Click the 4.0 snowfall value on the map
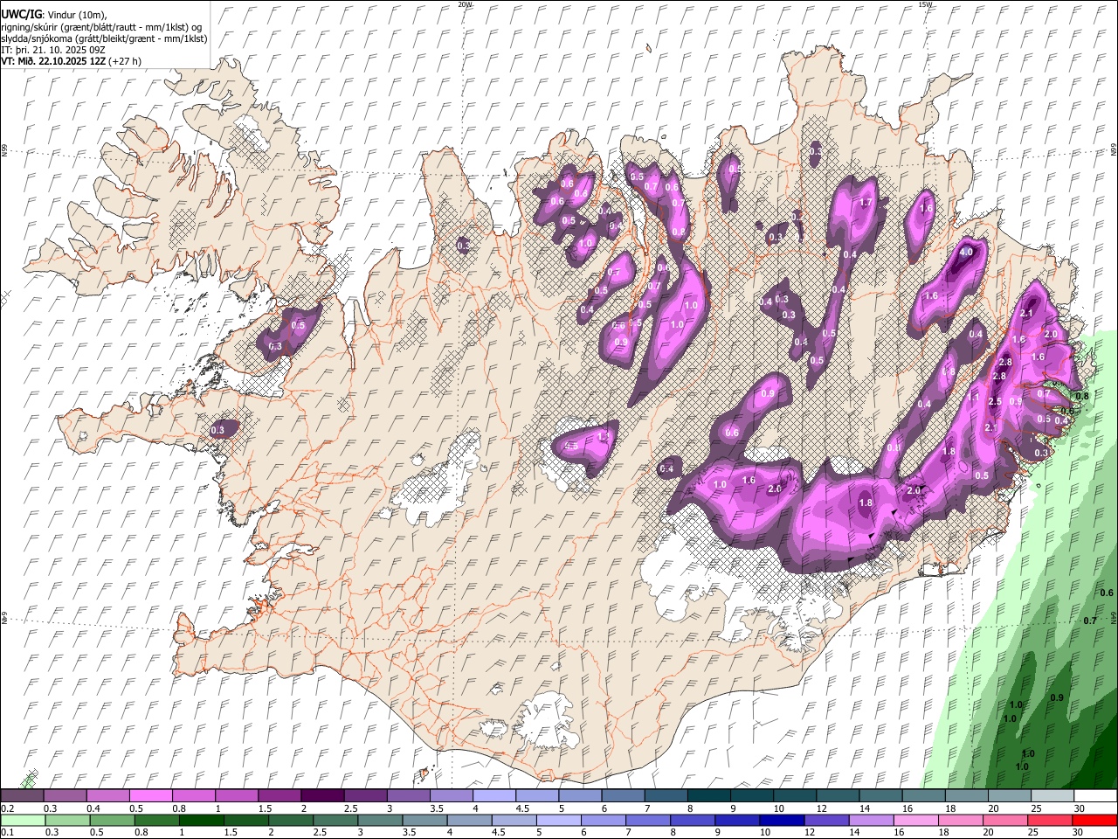 pyautogui.click(x=965, y=252)
